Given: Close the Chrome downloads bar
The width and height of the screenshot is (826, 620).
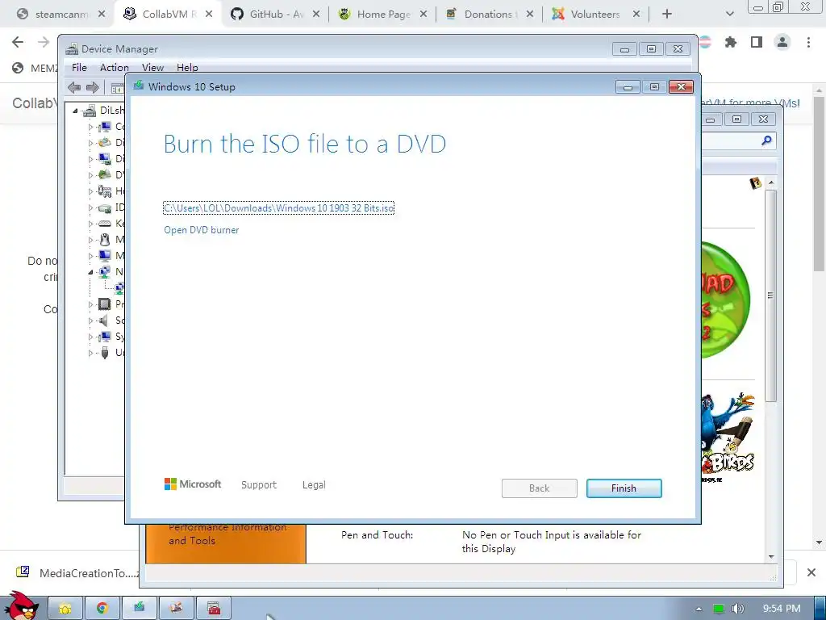Looking at the screenshot, I should [x=811, y=572].
